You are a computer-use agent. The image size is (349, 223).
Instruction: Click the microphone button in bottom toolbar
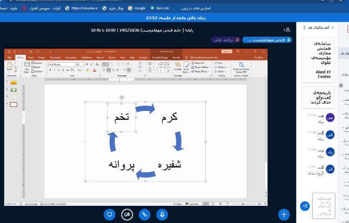coord(162,214)
